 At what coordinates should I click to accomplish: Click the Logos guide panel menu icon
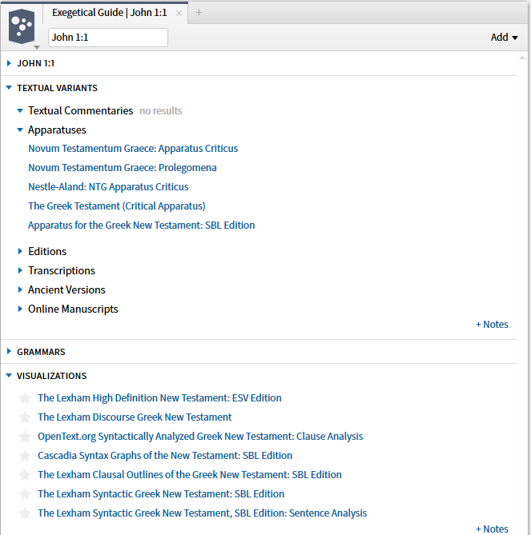pyautogui.click(x=22, y=27)
